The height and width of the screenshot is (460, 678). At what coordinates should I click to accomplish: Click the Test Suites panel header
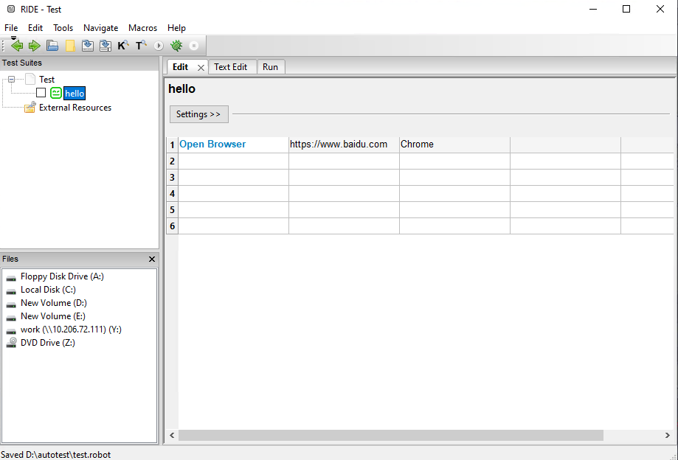tap(79, 63)
